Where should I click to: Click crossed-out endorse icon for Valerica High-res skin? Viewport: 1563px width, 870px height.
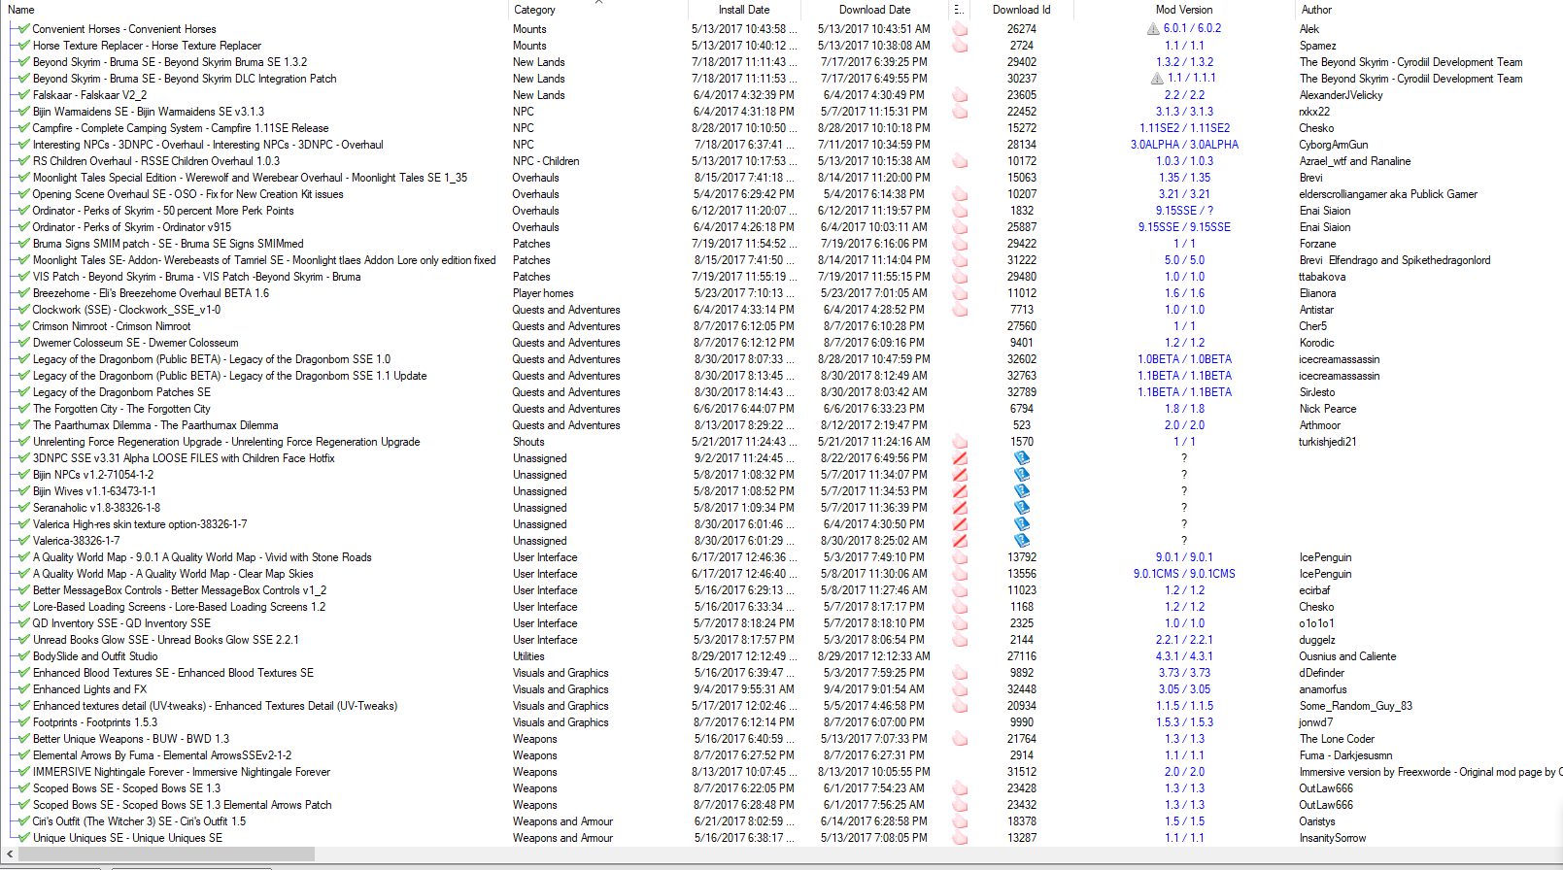point(960,524)
